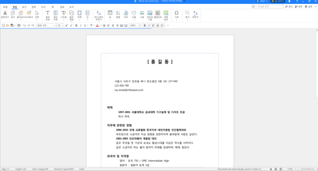Click the Replace tool

[x=195, y=14]
